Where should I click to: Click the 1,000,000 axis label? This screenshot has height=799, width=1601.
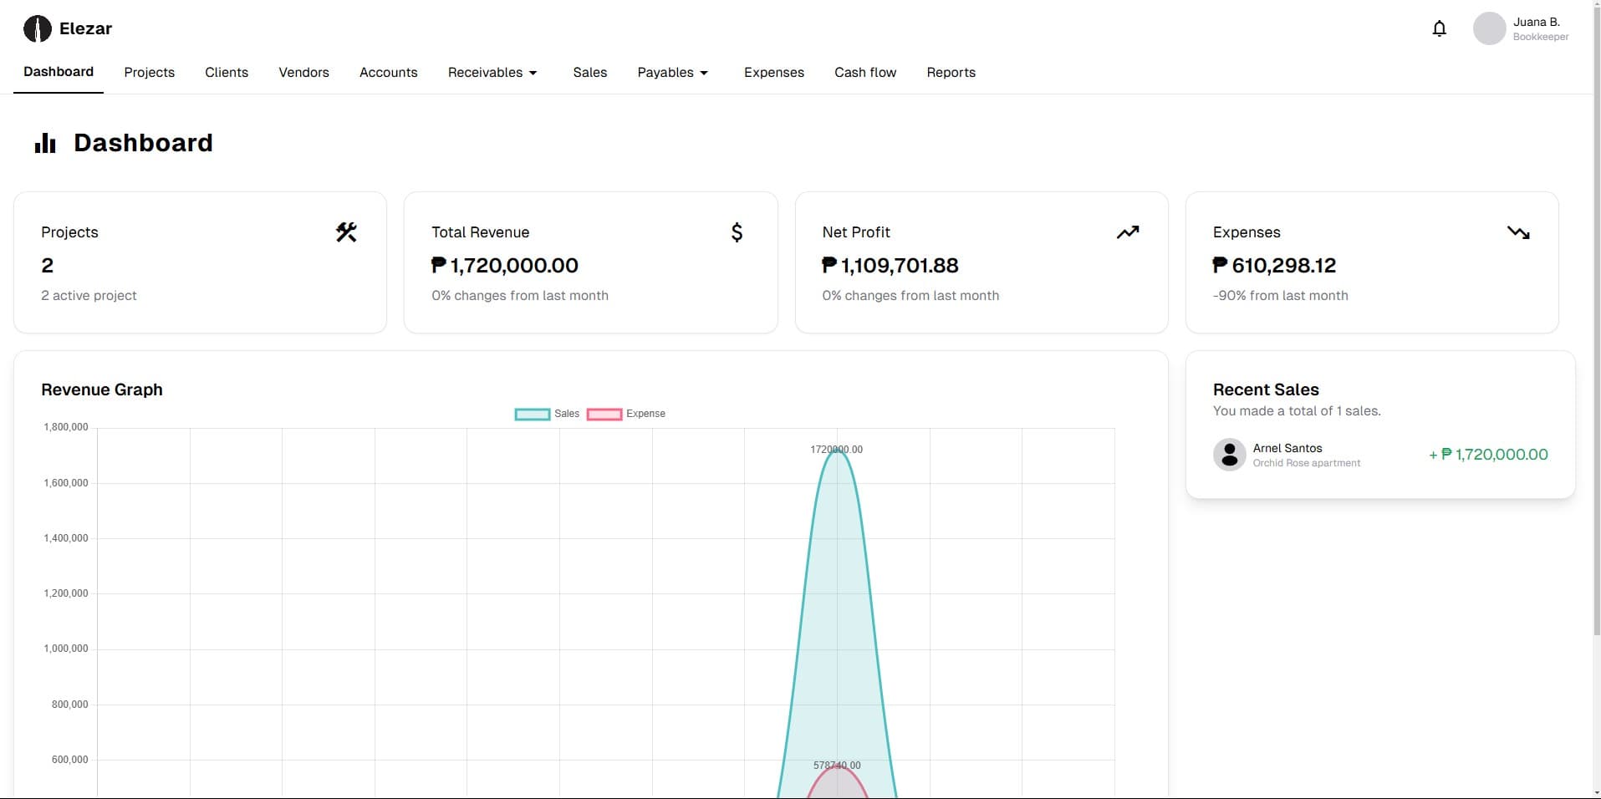tap(66, 649)
